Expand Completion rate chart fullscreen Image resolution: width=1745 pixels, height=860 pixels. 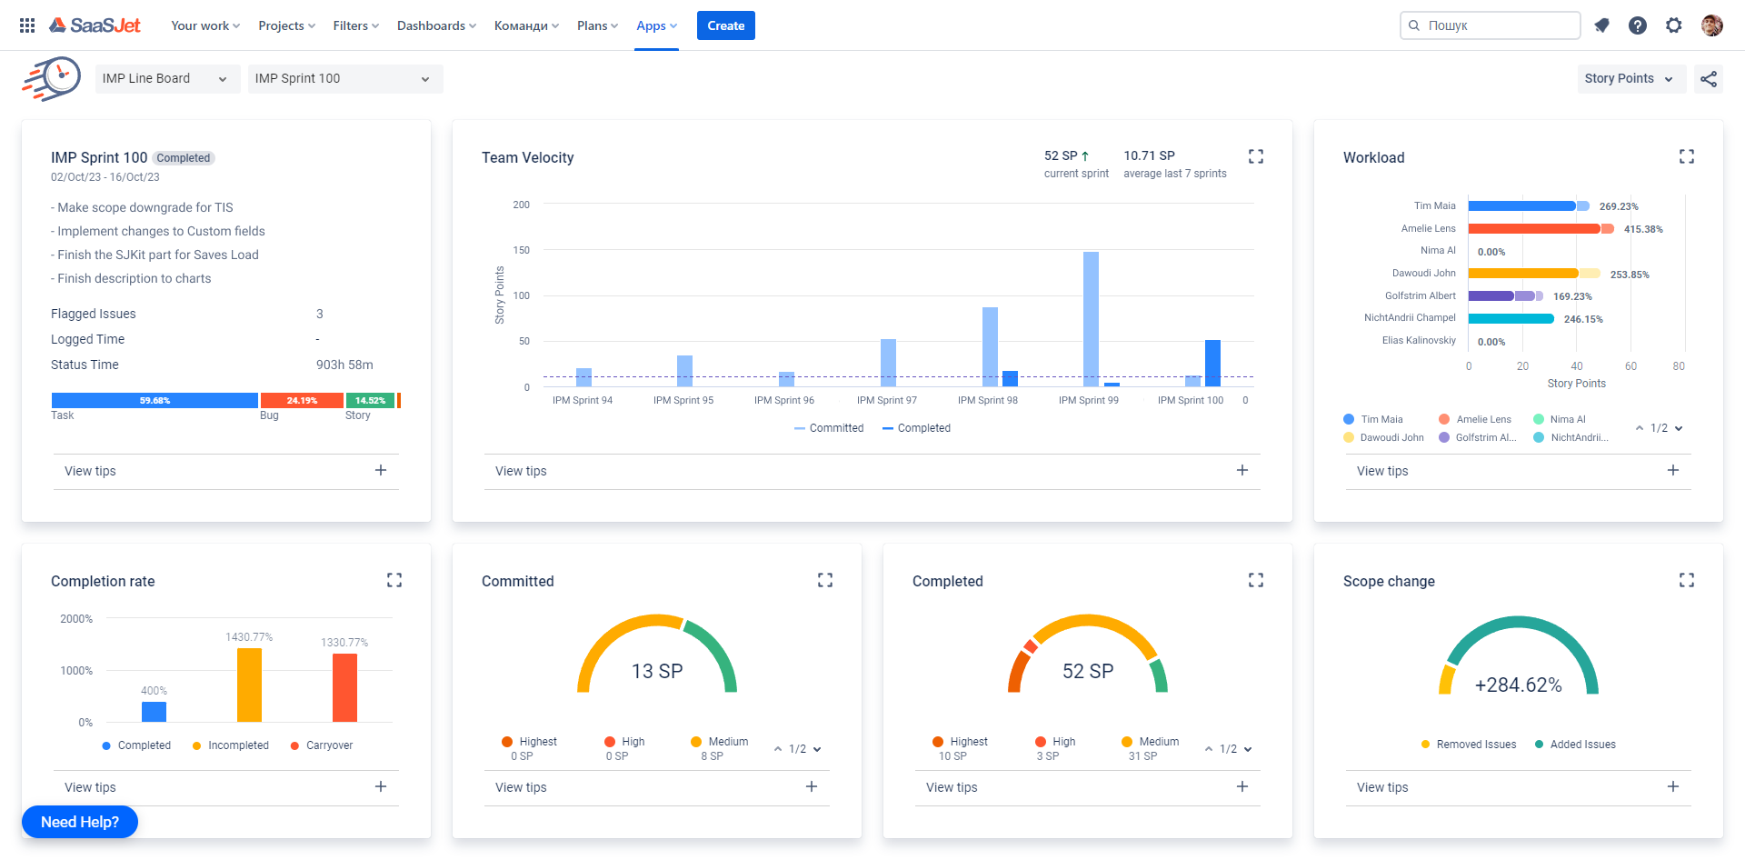coord(394,580)
